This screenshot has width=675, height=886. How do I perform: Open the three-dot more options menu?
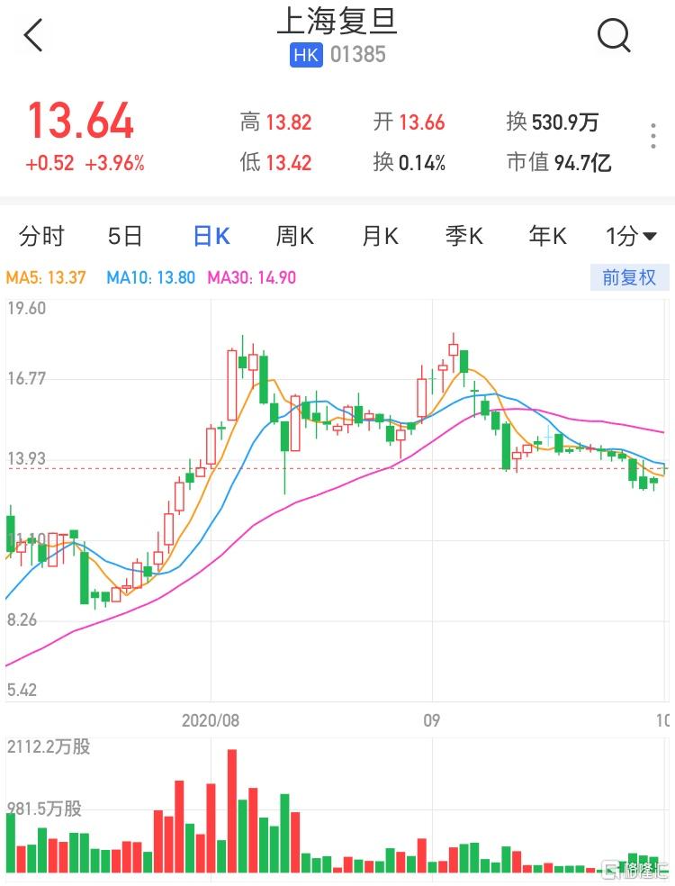653,136
